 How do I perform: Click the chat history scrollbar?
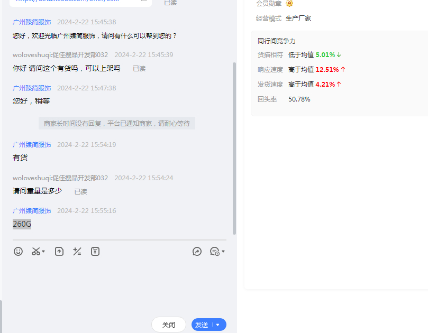pos(234,148)
